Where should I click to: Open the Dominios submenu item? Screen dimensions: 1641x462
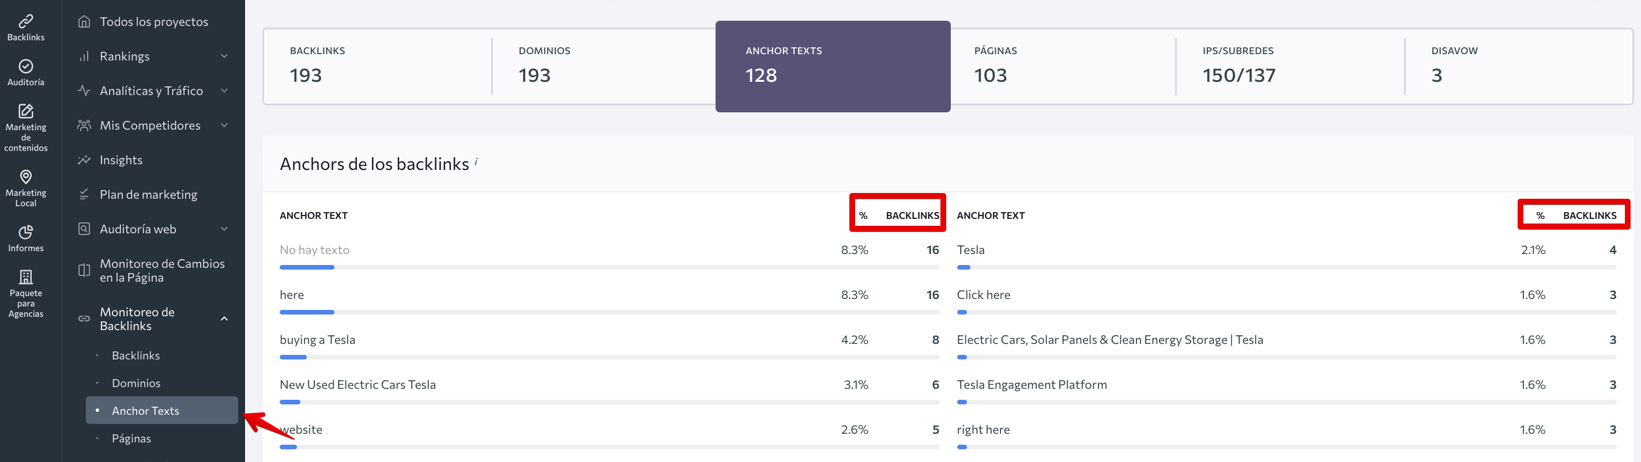coord(136,383)
